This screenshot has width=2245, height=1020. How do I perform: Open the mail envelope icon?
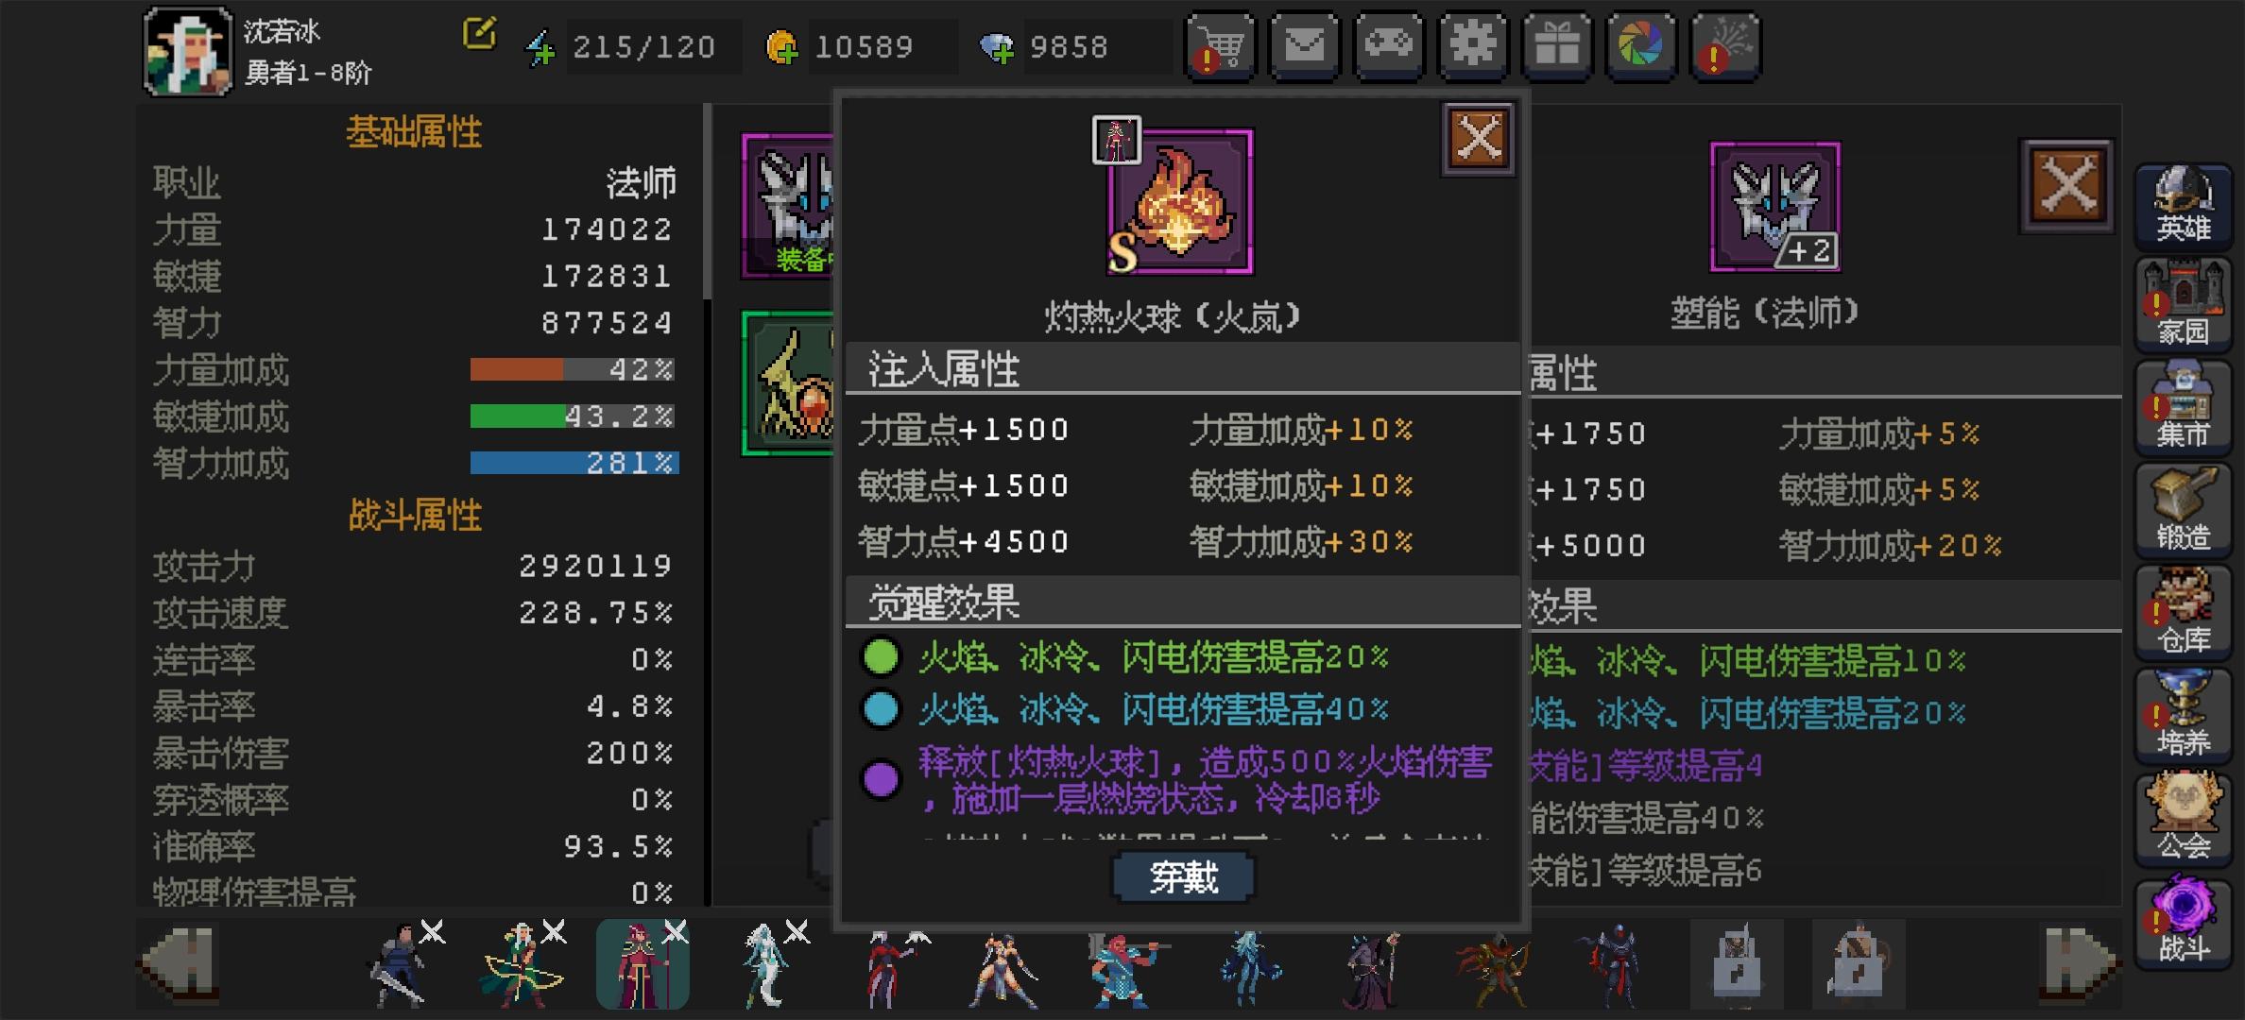[x=1304, y=46]
